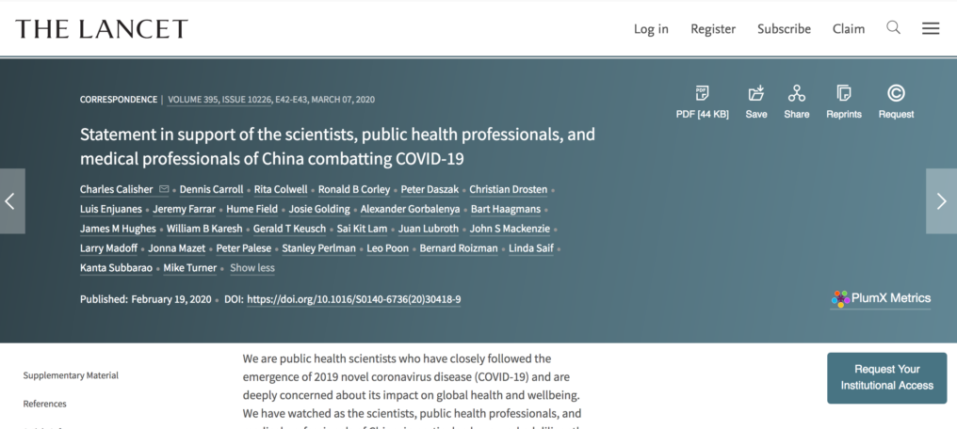Open author Leo Poon

point(387,248)
